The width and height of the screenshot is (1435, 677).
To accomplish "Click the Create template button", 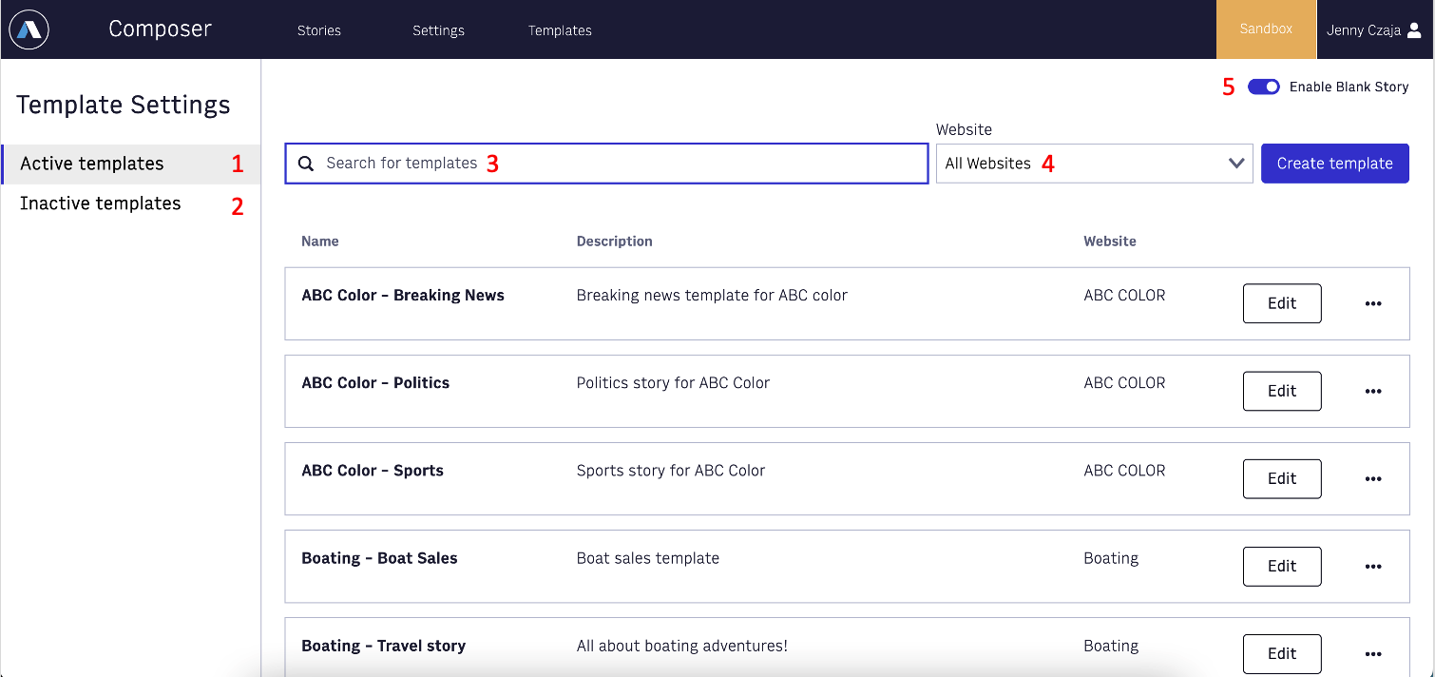I will [1334, 164].
